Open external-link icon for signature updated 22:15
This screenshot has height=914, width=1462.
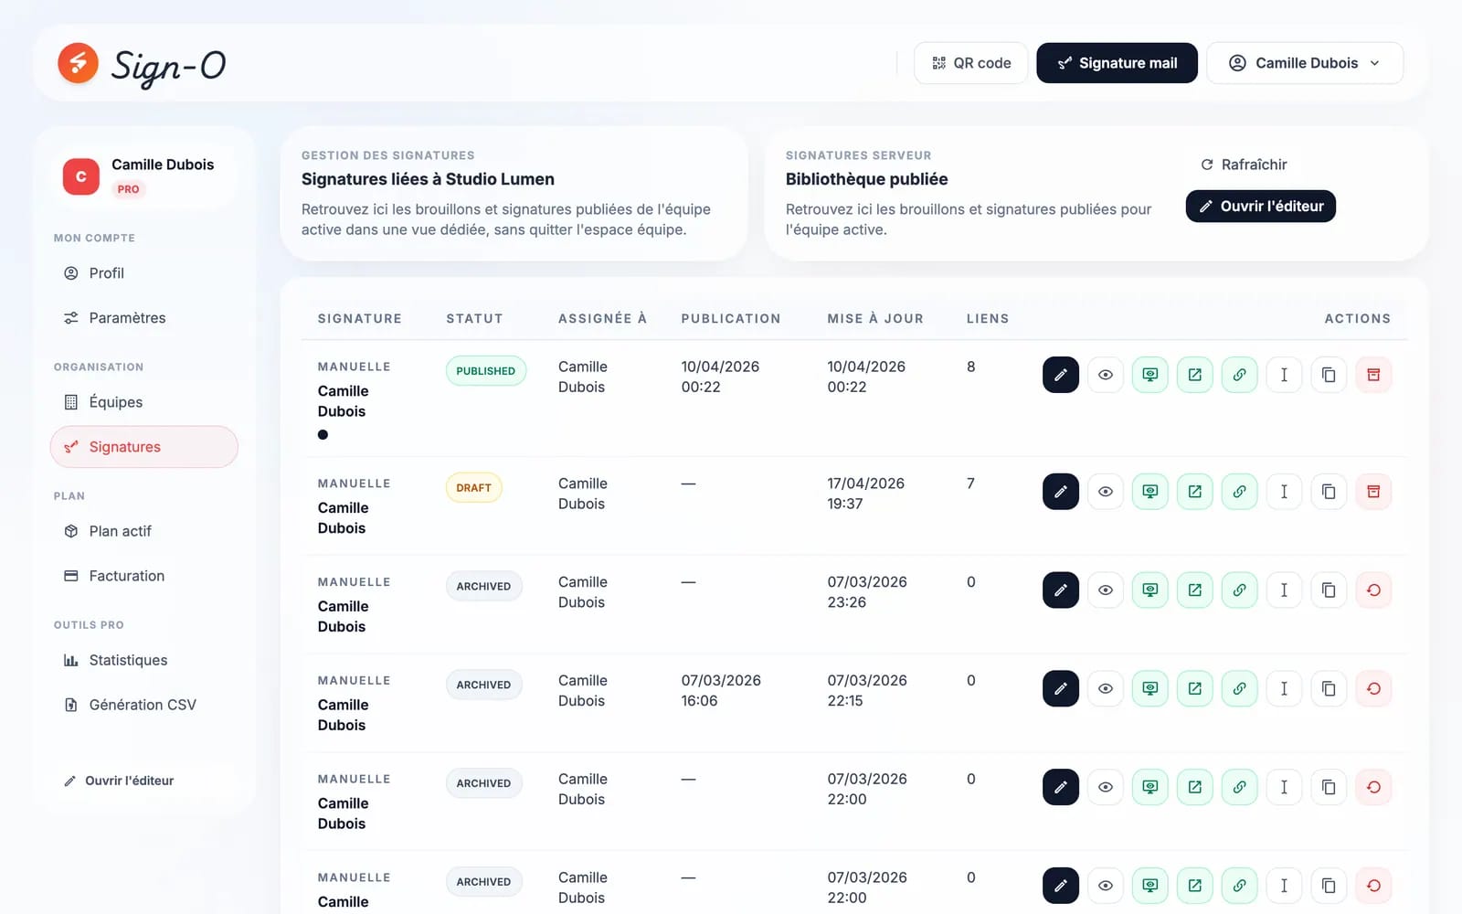[1194, 689]
